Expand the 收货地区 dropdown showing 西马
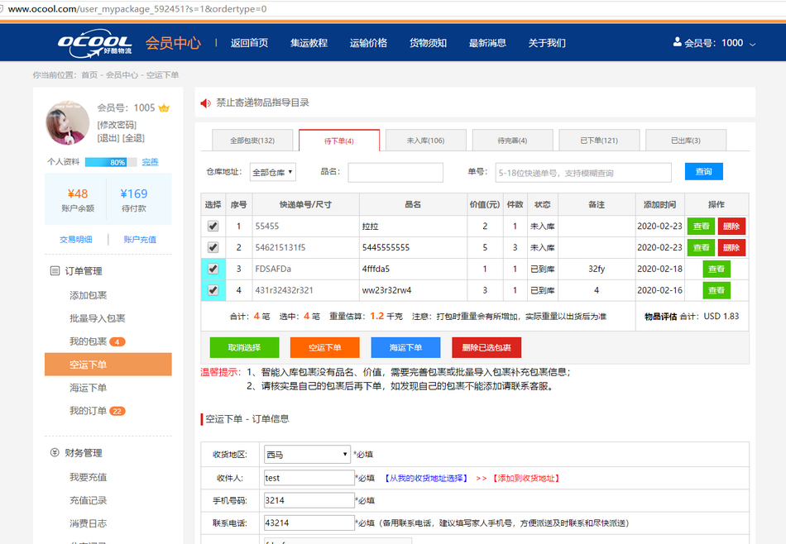786x544 pixels. click(306, 455)
